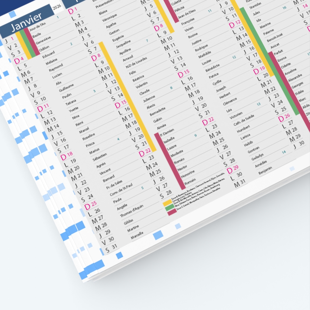310x310 pixels.
Task: Click Saturday 31 in January
Action: pos(111,249)
